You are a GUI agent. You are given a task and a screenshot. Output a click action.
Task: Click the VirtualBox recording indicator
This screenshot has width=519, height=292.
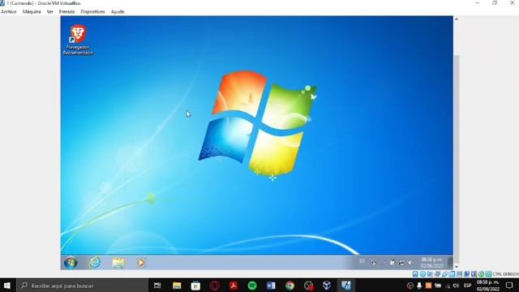click(x=467, y=274)
